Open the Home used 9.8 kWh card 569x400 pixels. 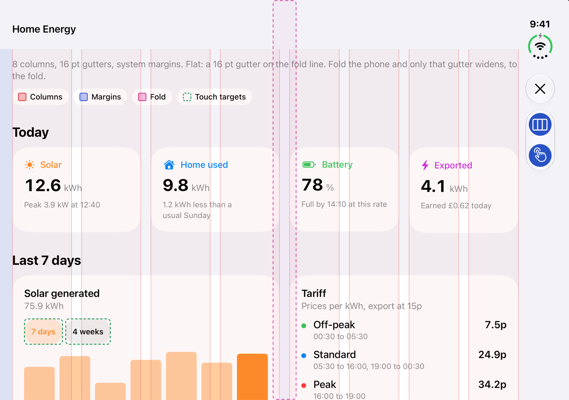[215, 190]
